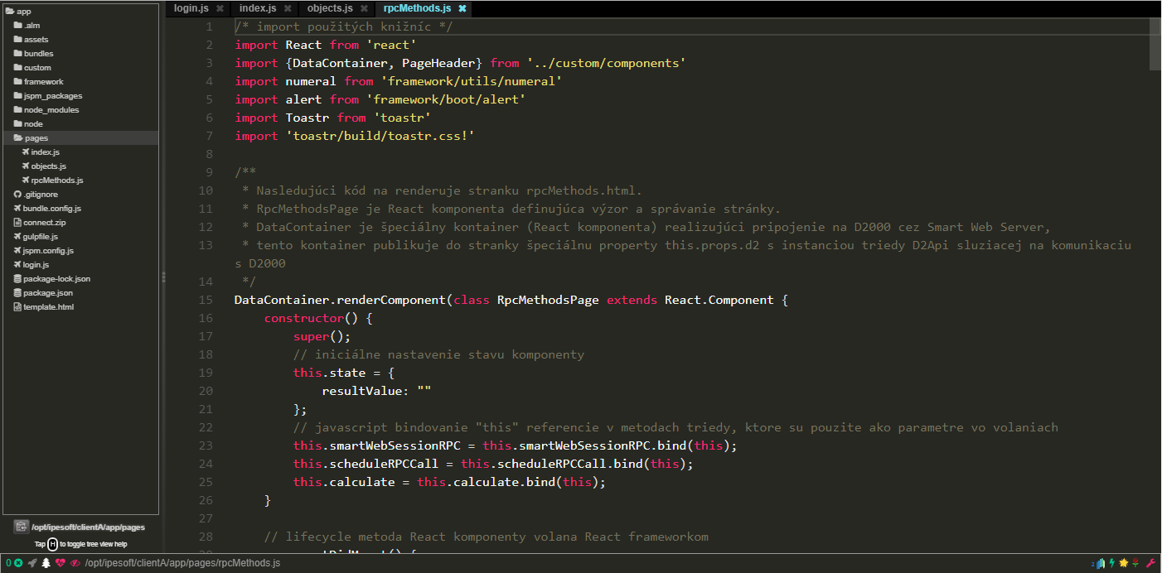Click the green lightning bolt status icon

coord(1112,563)
